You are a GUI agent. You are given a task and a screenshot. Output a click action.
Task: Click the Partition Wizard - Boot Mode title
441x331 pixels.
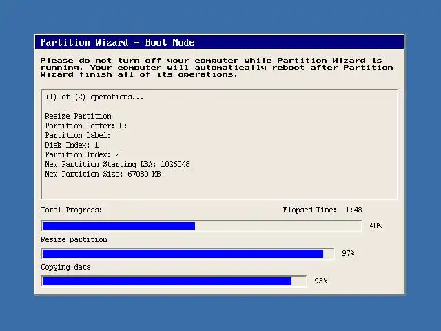pyautogui.click(x=118, y=42)
